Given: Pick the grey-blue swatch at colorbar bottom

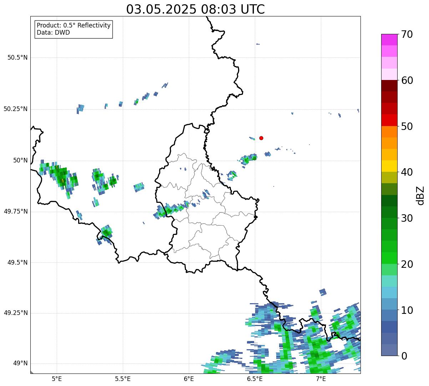Looking at the screenshot, I should pyautogui.click(x=389, y=350).
